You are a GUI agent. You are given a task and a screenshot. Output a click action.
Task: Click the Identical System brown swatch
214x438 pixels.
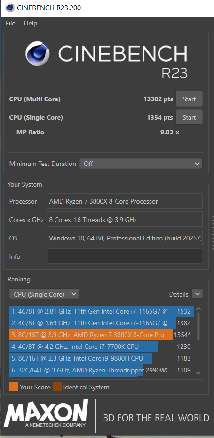click(57, 387)
